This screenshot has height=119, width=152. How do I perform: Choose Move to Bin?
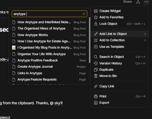(119, 76)
